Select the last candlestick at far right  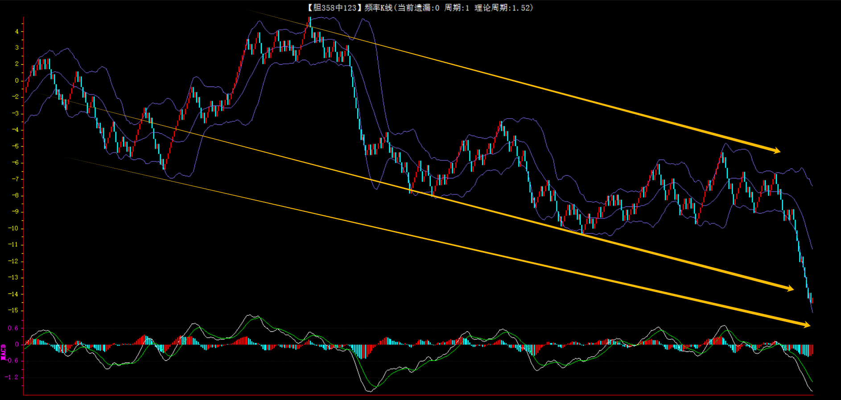pos(812,300)
